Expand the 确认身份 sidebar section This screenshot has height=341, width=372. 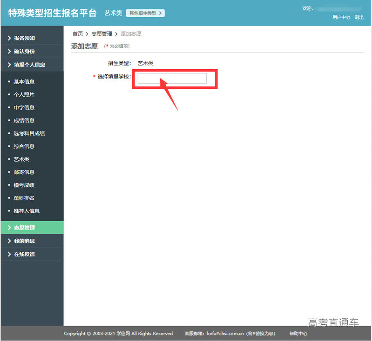click(24, 52)
